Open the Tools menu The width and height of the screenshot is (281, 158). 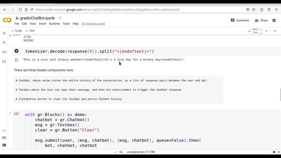coord(66,24)
